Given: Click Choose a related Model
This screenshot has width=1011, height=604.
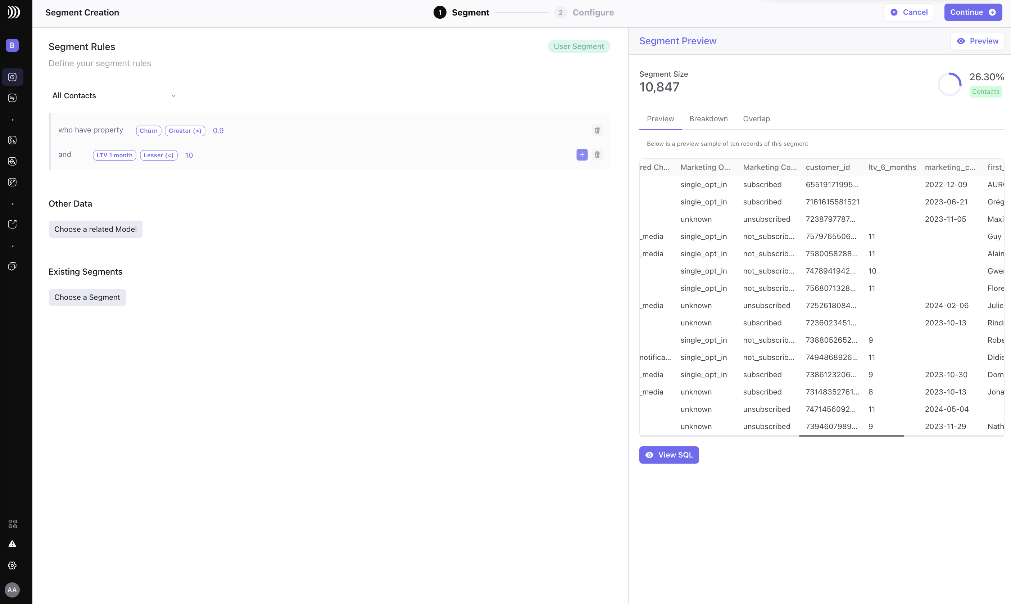Looking at the screenshot, I should (x=96, y=229).
